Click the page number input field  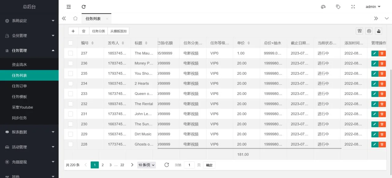point(189,165)
